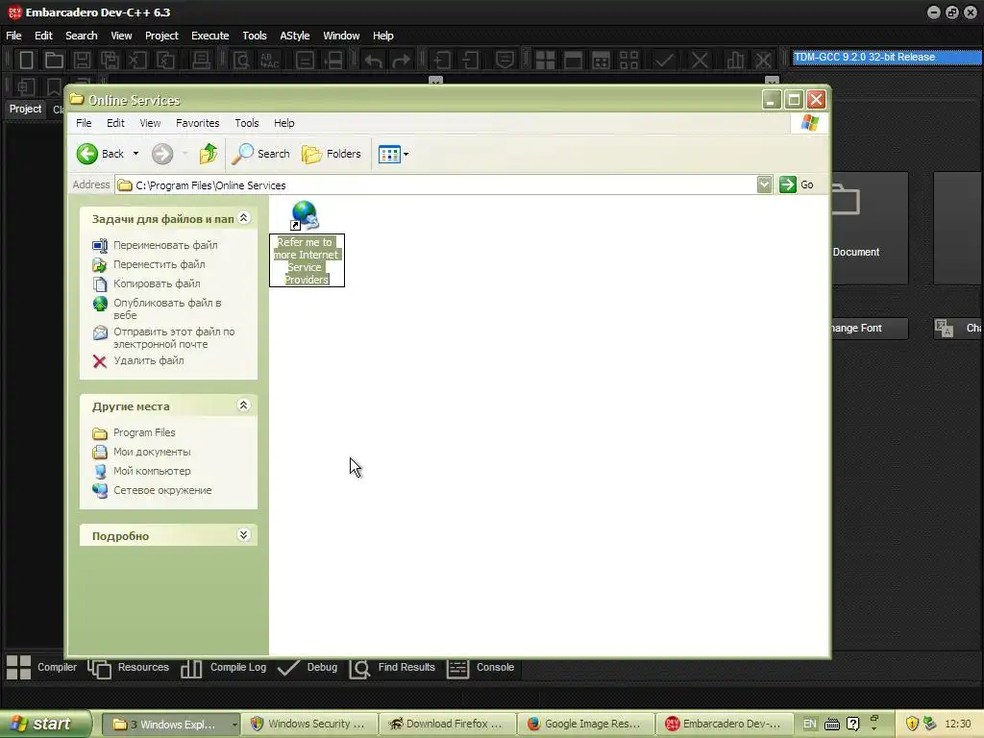The image size is (984, 738).
Task: Switch to the Find Results tab
Action: pos(392,668)
